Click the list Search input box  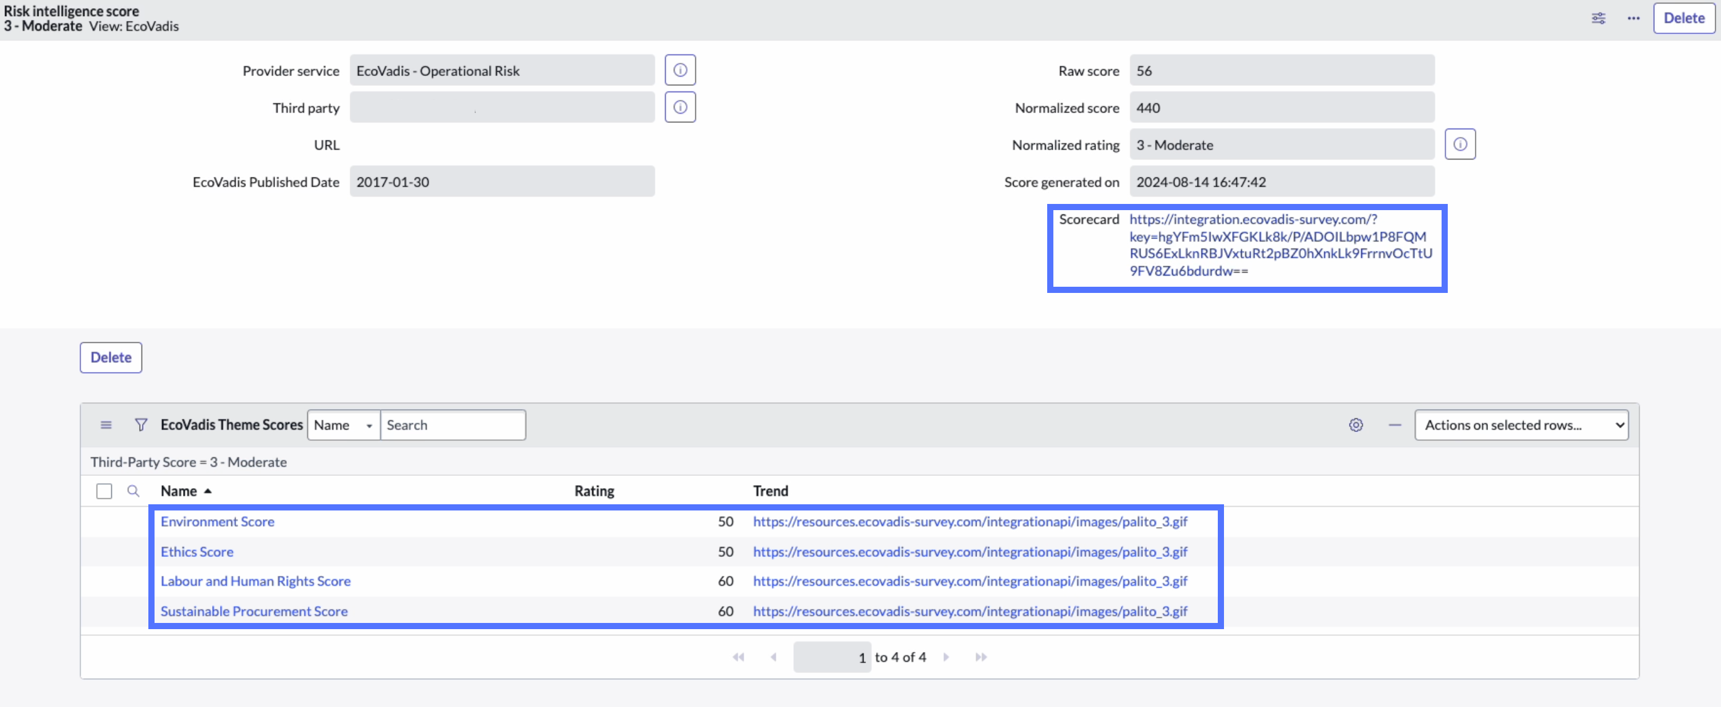pyautogui.click(x=453, y=425)
